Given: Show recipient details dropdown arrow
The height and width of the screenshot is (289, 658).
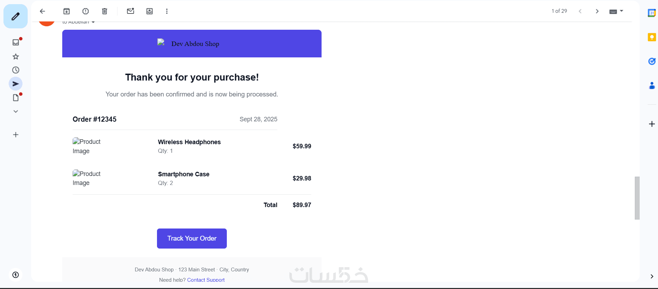Looking at the screenshot, I should point(93,22).
